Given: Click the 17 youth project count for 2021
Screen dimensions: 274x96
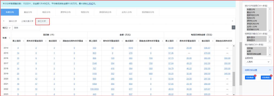Looking at the screenshot, I should click(36, 84).
